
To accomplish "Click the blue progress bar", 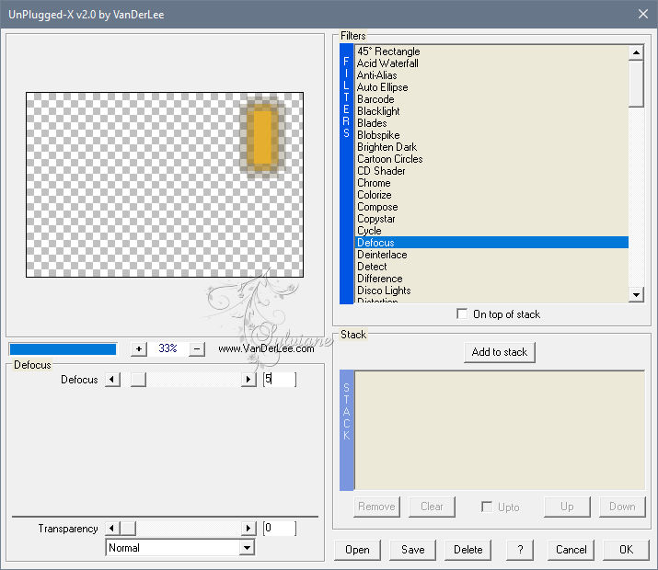I will (63, 349).
